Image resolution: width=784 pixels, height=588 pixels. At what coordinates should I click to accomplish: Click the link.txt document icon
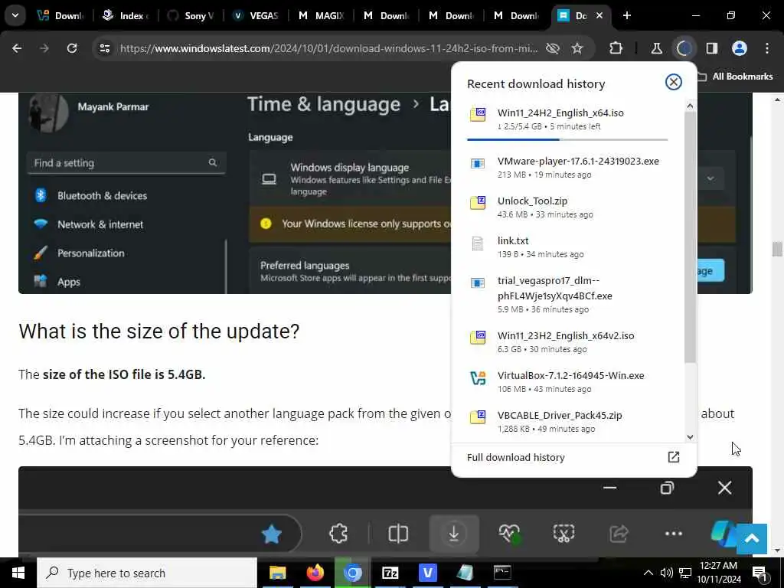click(478, 243)
